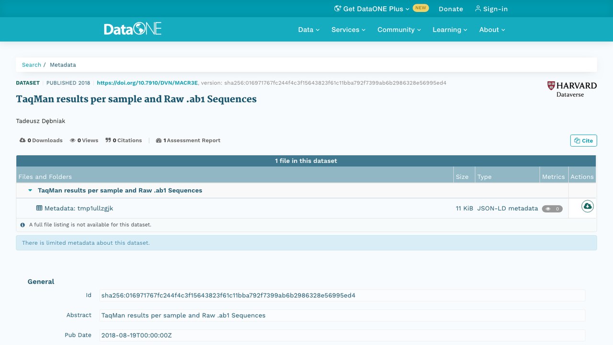This screenshot has height=345, width=613.
Task: Open the Data dropdown menu
Action: click(x=309, y=30)
